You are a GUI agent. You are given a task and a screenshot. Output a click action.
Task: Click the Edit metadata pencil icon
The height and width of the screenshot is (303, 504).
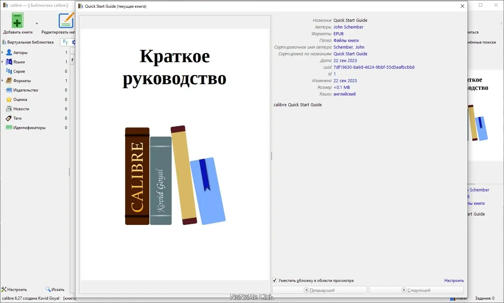coord(66,21)
